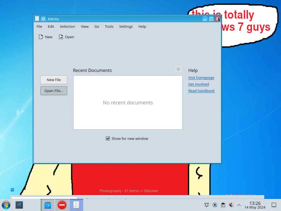
Task: Open the Edit menu
Action: coord(51,27)
